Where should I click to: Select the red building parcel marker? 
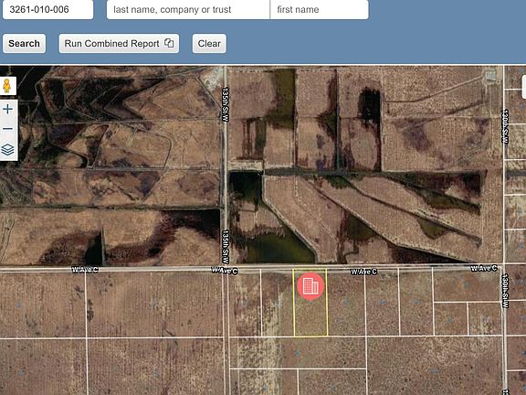310,286
